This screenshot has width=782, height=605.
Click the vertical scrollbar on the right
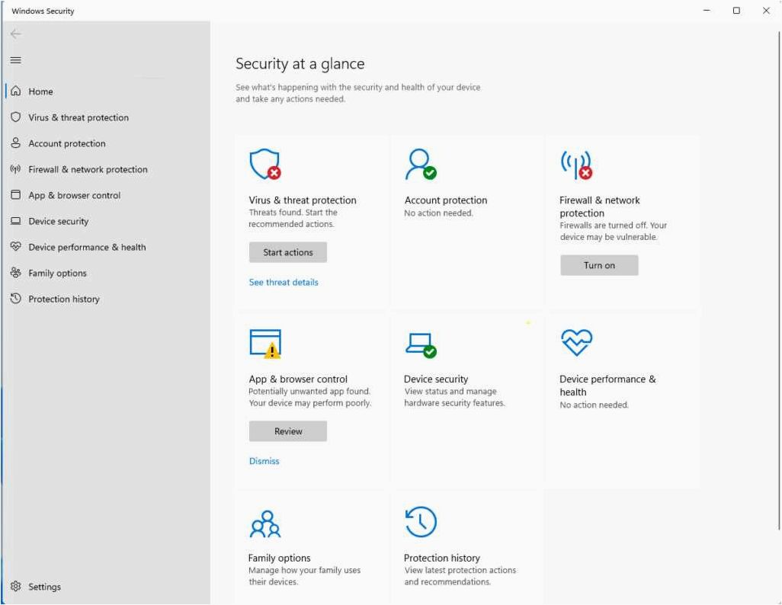point(778,280)
